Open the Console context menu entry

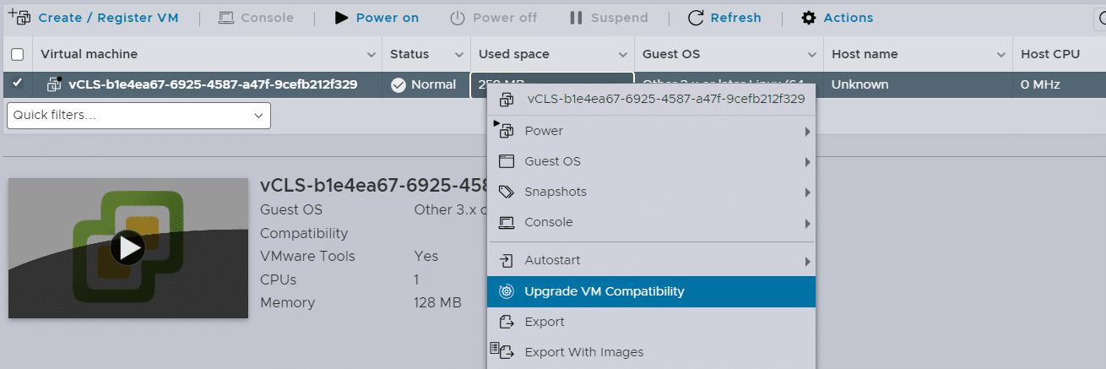pyautogui.click(x=651, y=222)
